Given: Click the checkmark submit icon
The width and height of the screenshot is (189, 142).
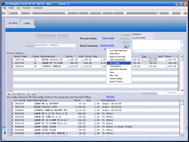Looking at the screenshot, I should (170, 13).
